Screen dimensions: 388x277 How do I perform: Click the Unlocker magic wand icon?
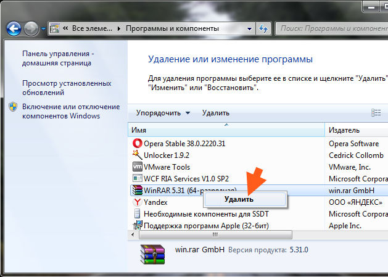click(138, 155)
